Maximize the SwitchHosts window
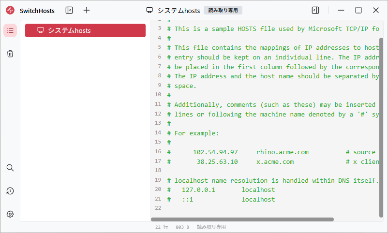388x233 pixels. point(358,10)
